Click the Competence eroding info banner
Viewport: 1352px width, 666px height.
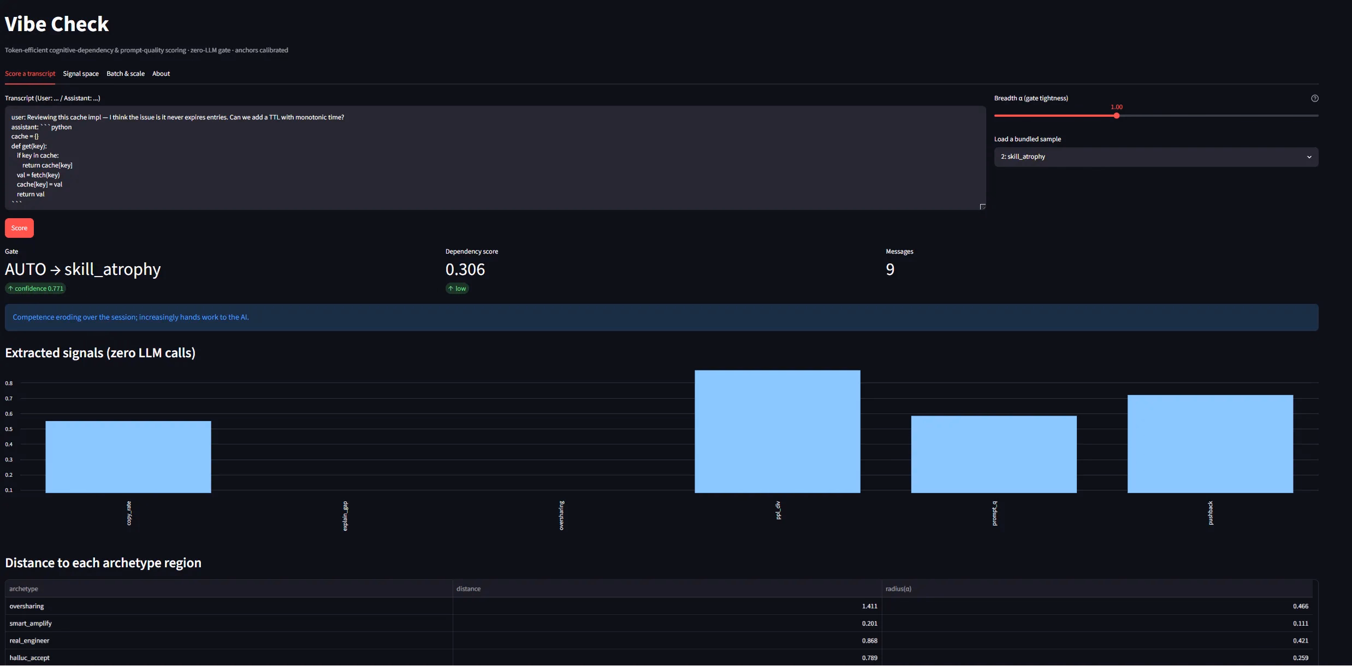662,317
